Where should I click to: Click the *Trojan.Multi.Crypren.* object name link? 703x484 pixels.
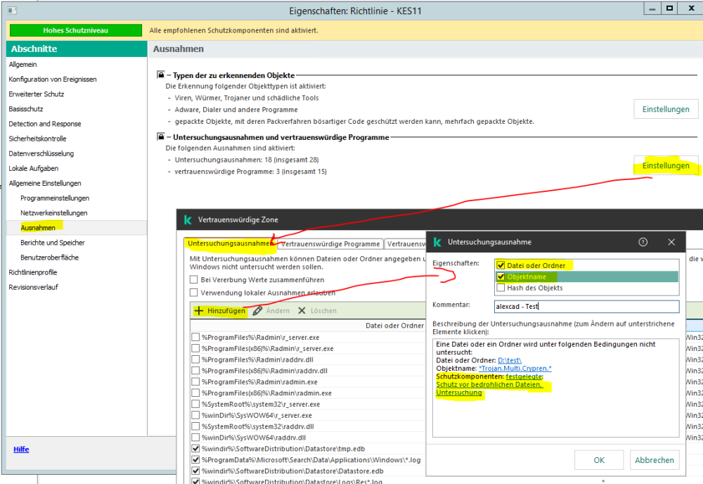515,368
